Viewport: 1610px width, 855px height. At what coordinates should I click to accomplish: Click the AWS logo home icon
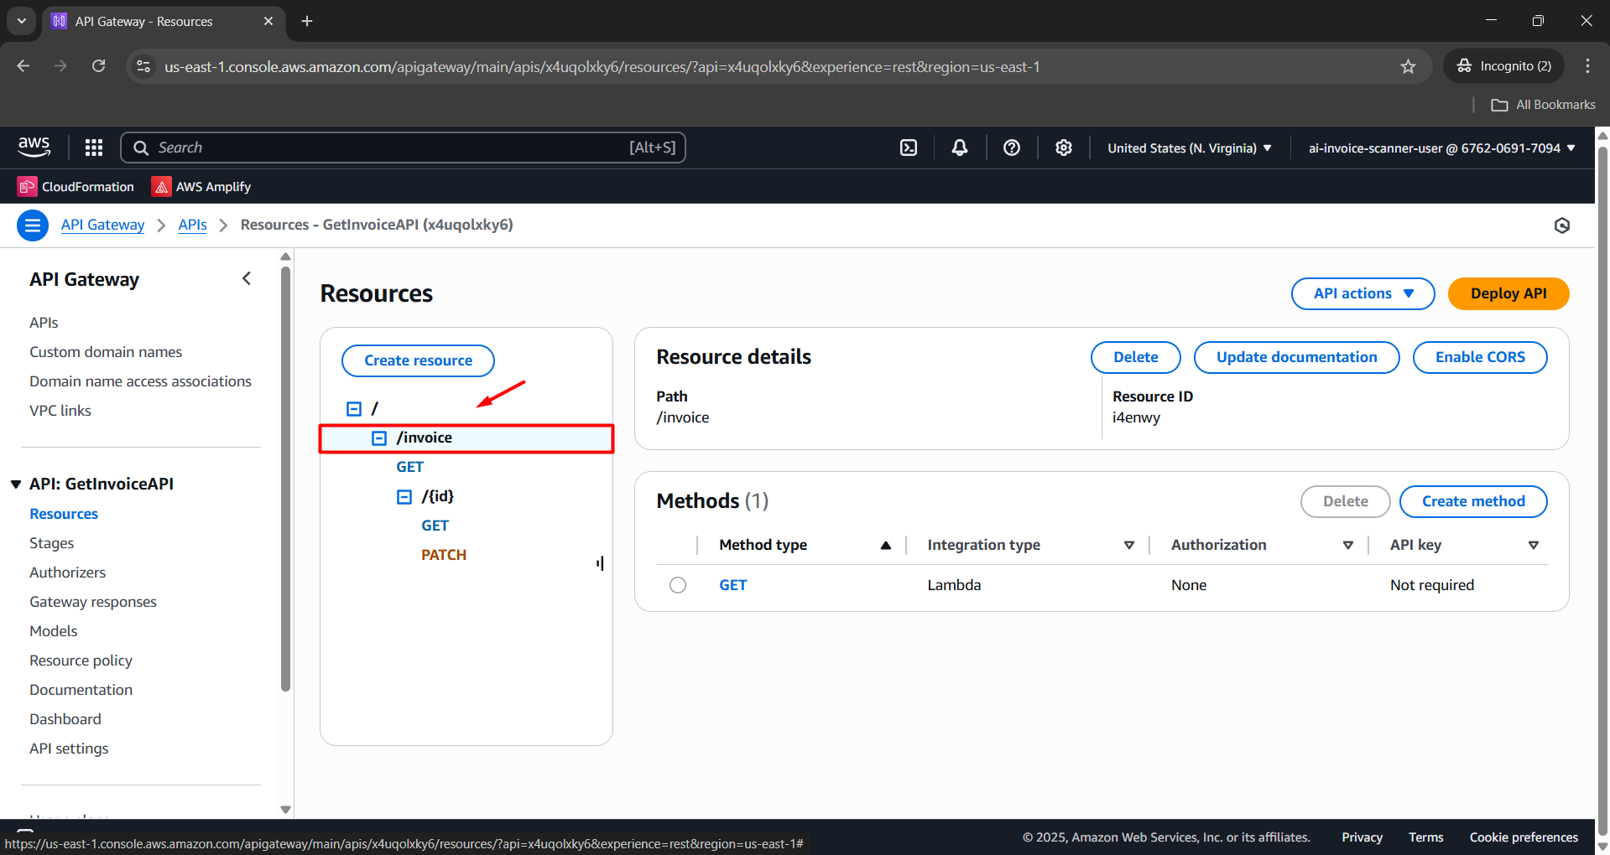coord(34,147)
